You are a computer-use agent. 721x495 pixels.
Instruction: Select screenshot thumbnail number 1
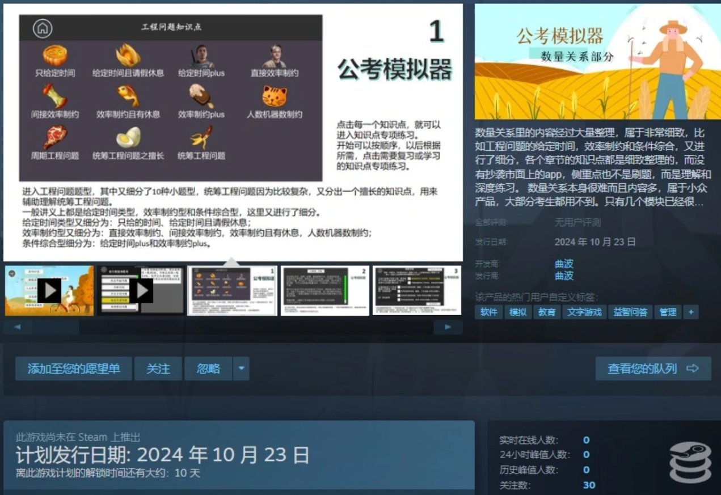coord(233,290)
